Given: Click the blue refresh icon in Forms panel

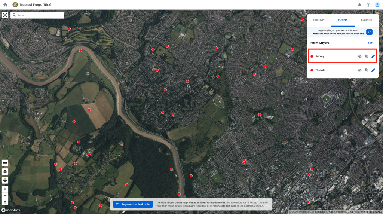Looking at the screenshot, I should (369, 32).
